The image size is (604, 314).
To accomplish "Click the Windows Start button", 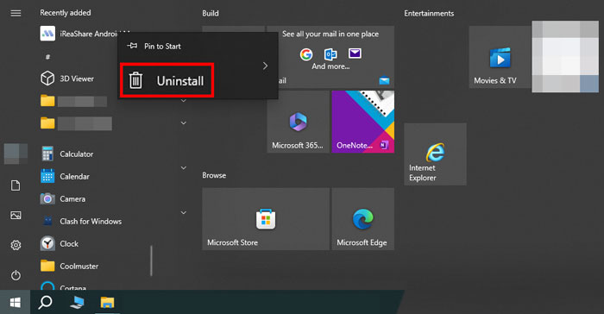I will point(15,303).
